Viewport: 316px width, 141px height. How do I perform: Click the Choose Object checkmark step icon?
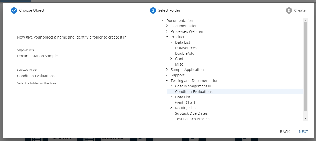click(x=14, y=10)
